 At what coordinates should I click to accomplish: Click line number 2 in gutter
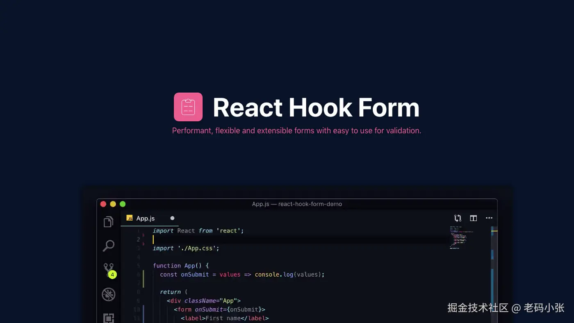point(138,239)
